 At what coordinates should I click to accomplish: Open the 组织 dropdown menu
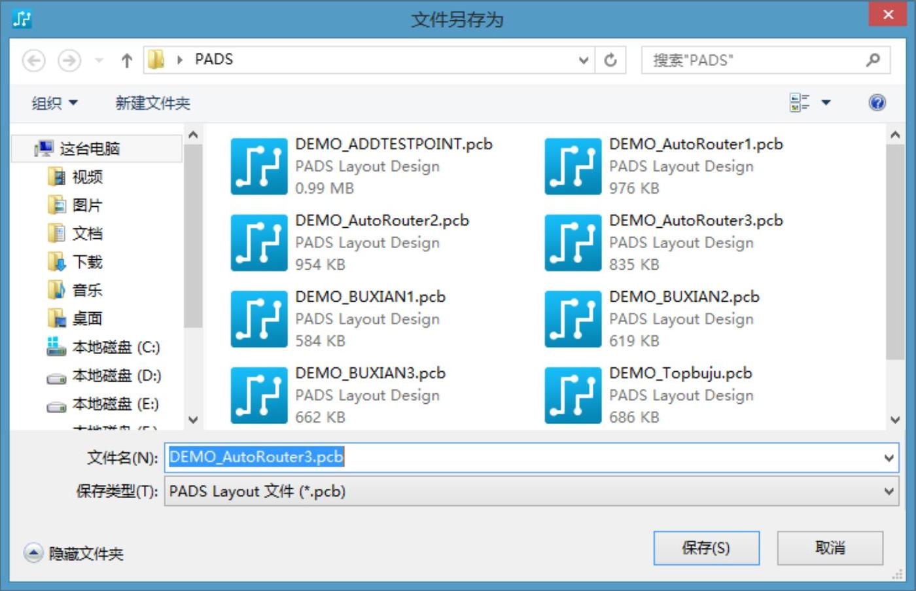[55, 103]
